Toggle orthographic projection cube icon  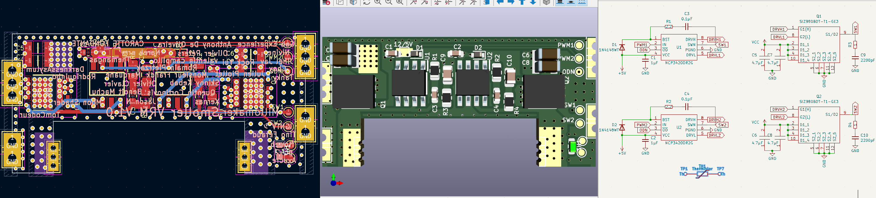(x=546, y=2)
